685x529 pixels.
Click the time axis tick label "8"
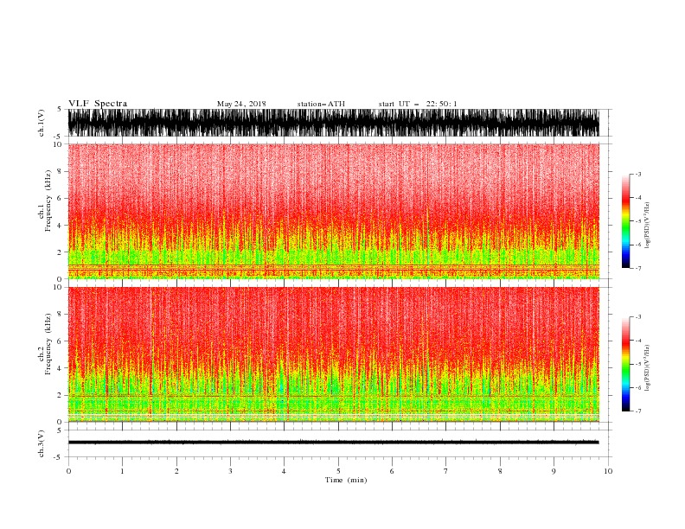500,471
